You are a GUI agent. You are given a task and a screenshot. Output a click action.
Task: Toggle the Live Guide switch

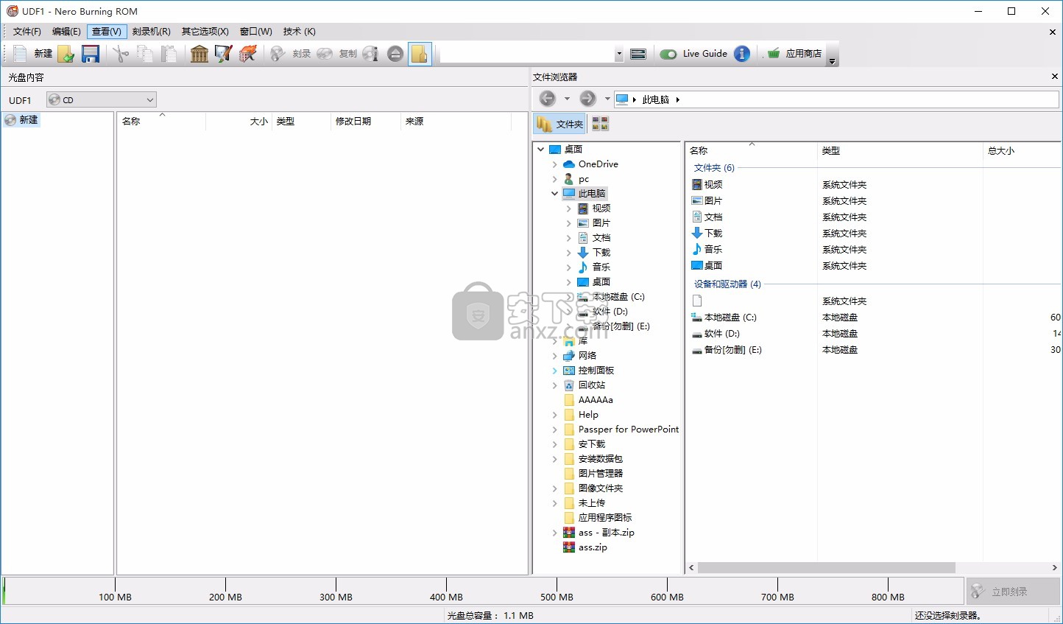pos(668,54)
